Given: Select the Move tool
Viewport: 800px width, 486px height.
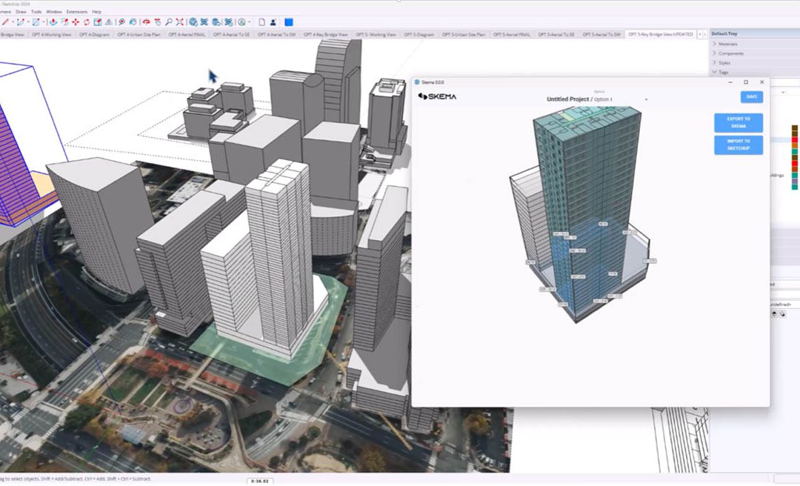Looking at the screenshot, I should pos(76,22).
